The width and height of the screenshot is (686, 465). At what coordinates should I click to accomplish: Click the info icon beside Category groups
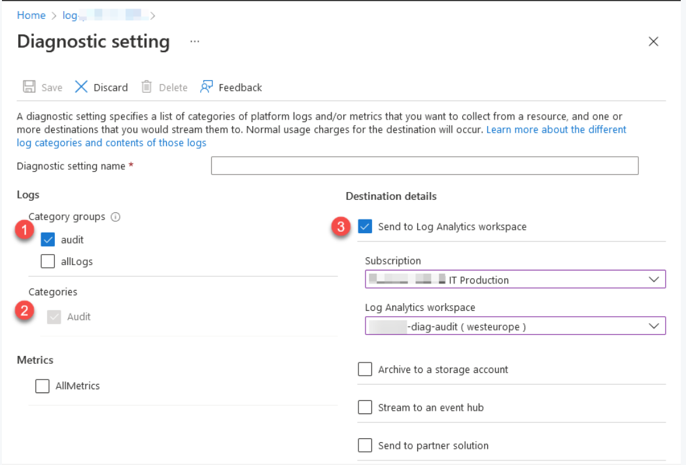pos(116,217)
